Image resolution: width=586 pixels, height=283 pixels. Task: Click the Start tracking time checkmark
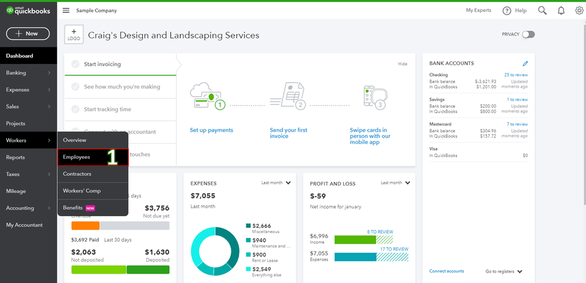coord(76,110)
